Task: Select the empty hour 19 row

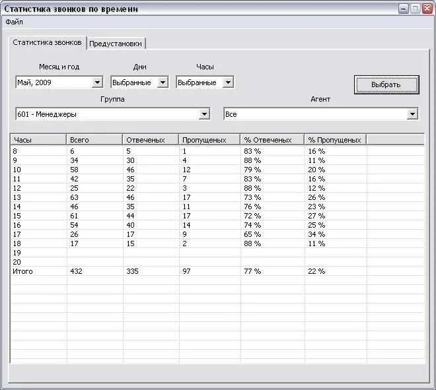Action: pos(217,253)
